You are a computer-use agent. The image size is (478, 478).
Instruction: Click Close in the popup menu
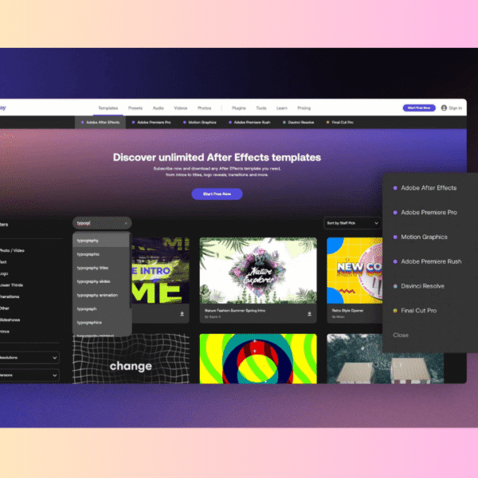[x=401, y=335]
